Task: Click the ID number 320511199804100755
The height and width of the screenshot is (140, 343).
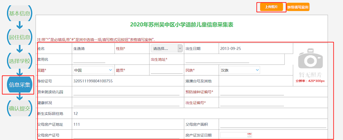Action: point(93,81)
